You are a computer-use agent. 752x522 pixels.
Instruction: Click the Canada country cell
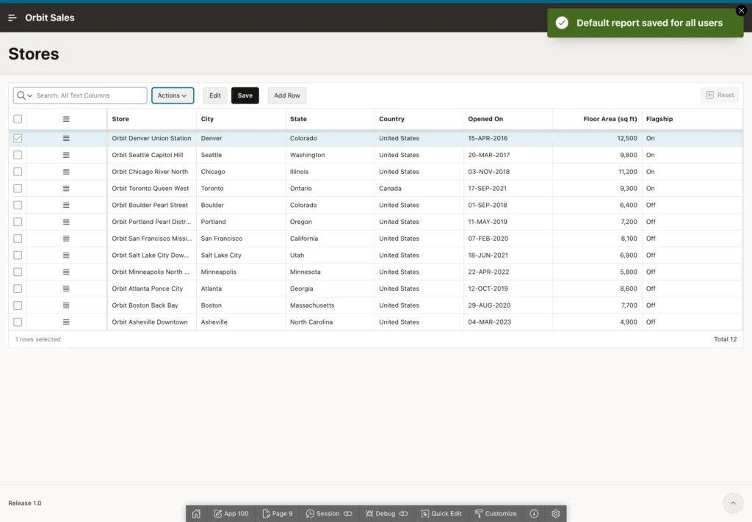(419, 189)
